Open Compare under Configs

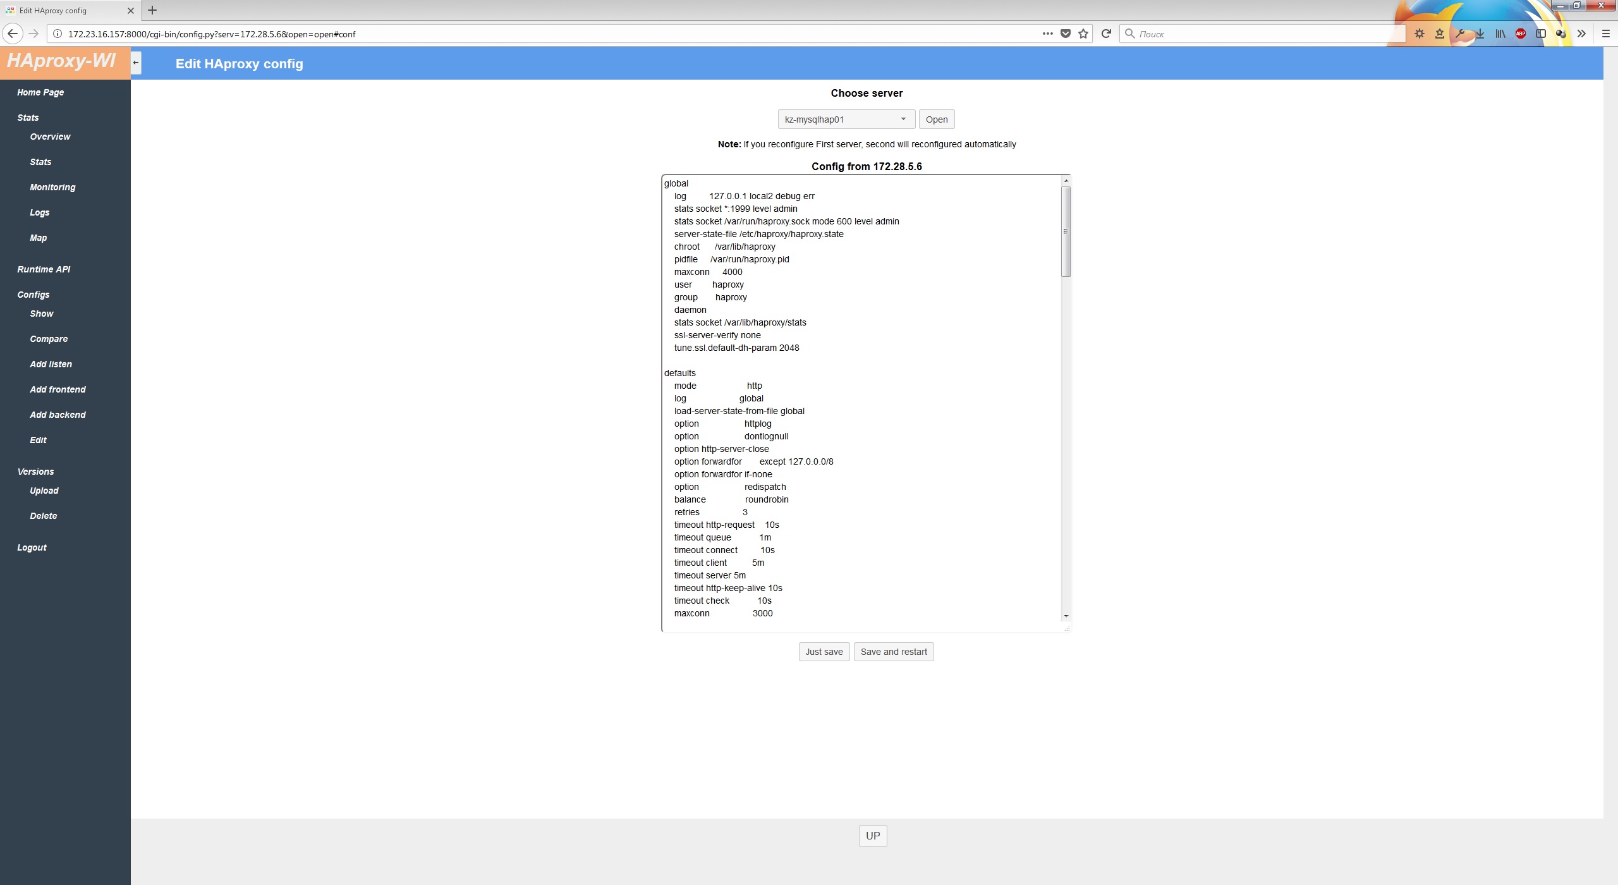tap(49, 339)
